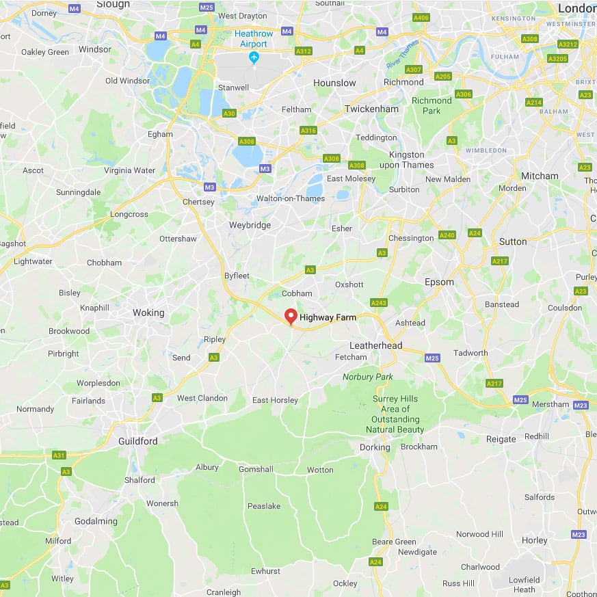Click the M23 shield near Merstham
Screen dimensions: 597x597
click(581, 405)
